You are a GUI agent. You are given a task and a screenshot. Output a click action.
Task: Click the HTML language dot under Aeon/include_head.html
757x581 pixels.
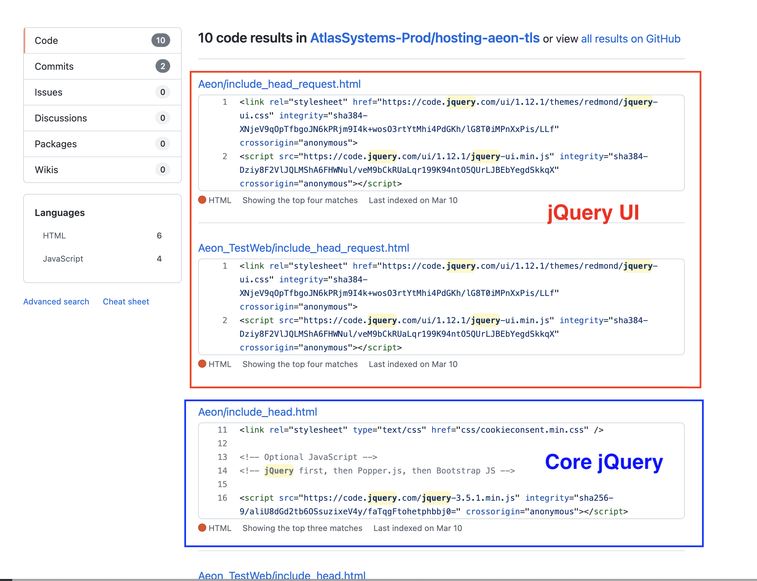coord(203,528)
